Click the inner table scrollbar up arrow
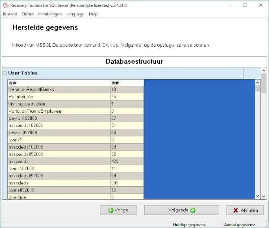269x228 pixels. (x=257, y=83)
